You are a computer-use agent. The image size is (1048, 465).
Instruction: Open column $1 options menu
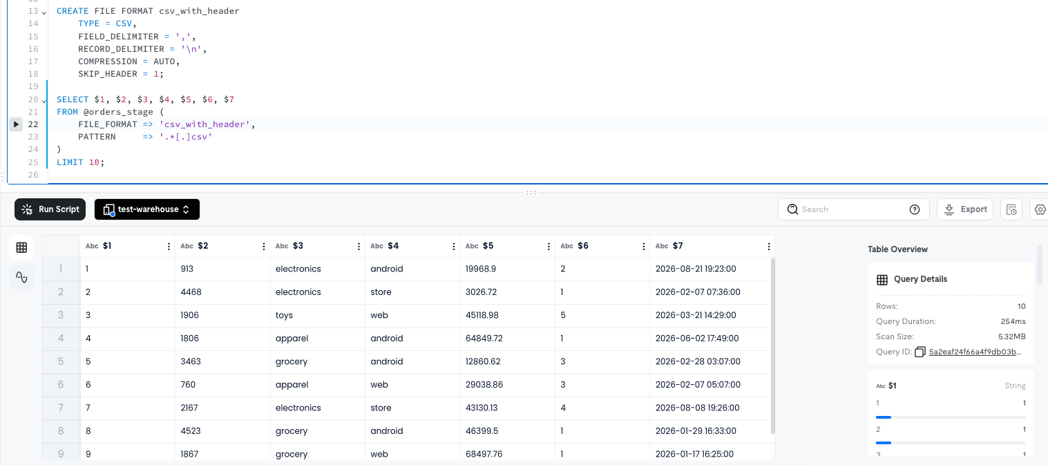click(x=169, y=246)
